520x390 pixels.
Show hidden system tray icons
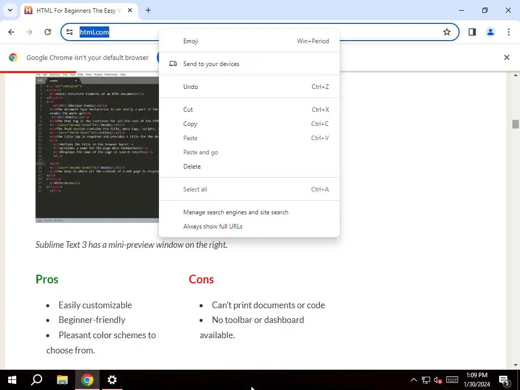[x=413, y=380]
